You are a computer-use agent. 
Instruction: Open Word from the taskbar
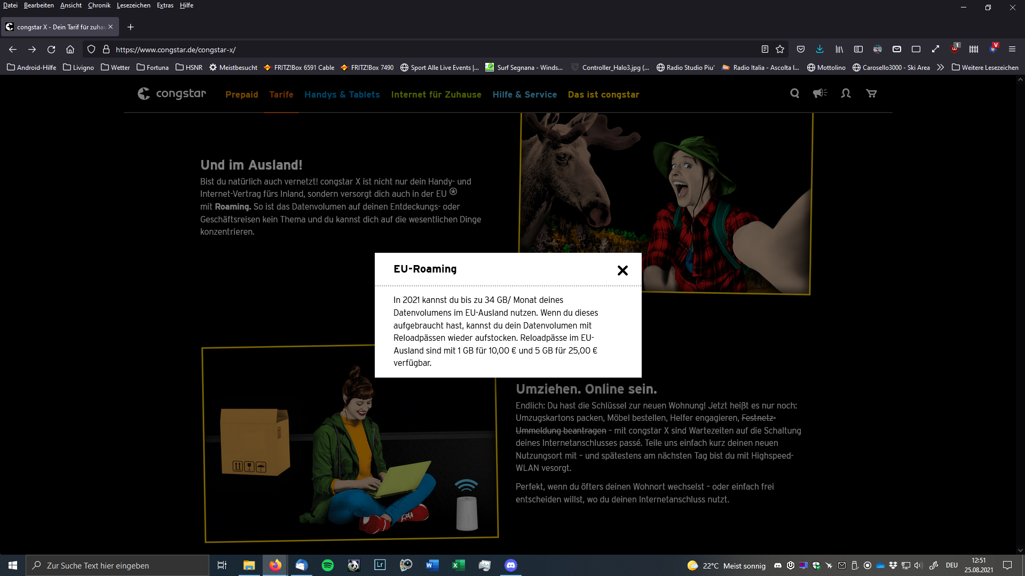[x=432, y=565]
